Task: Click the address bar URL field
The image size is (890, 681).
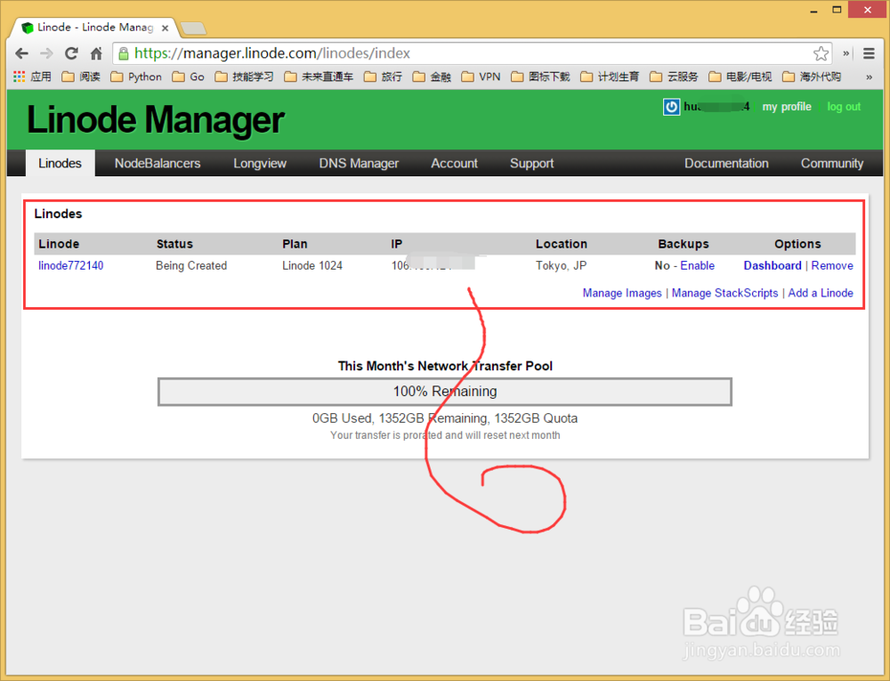Action: [x=471, y=53]
